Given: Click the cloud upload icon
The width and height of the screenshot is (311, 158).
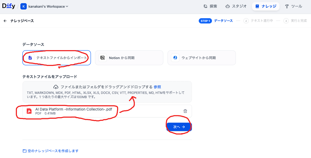Looking at the screenshot, I should 56,87.
